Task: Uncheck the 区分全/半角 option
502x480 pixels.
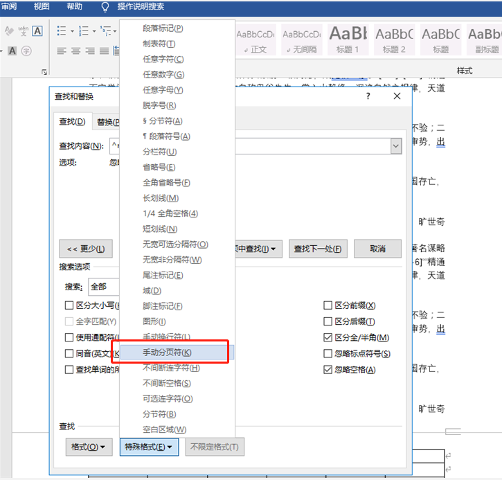Action: click(x=328, y=337)
